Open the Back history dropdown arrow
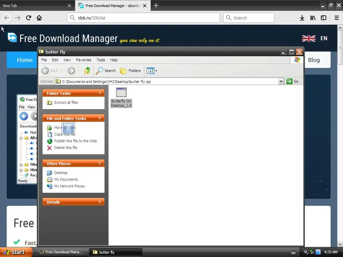 (62, 71)
